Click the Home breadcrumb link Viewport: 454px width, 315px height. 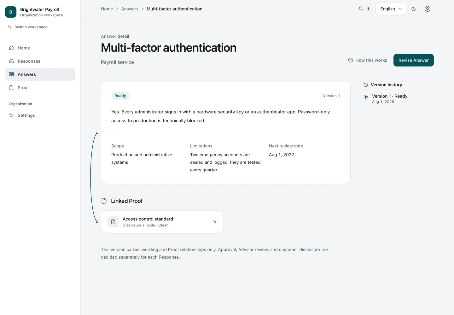tap(107, 9)
